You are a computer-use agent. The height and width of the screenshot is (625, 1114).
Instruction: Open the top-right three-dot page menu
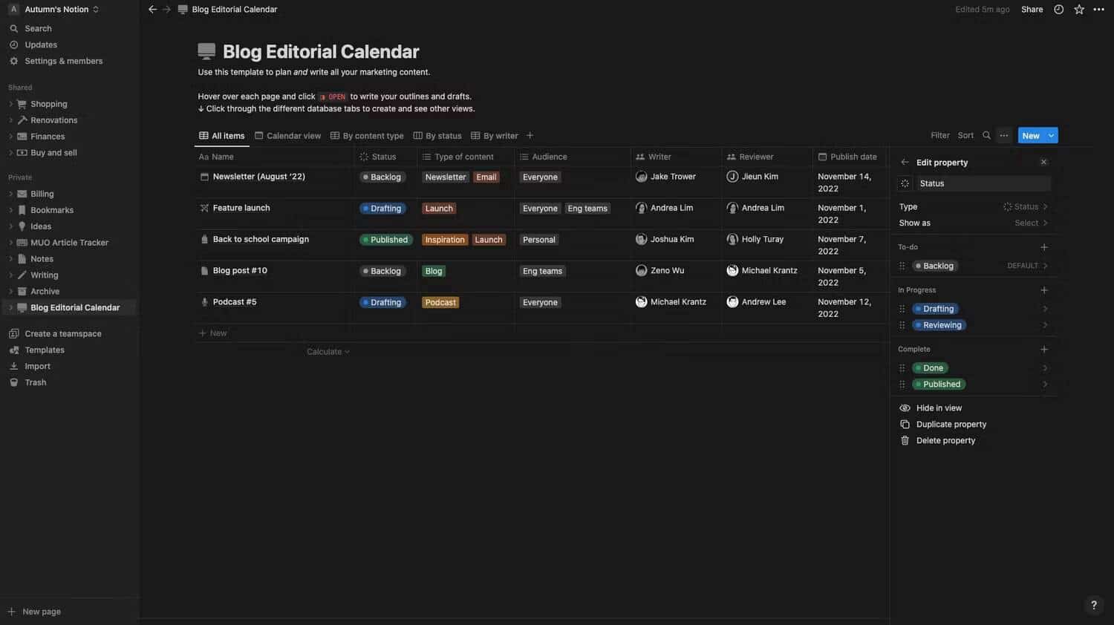(1098, 10)
